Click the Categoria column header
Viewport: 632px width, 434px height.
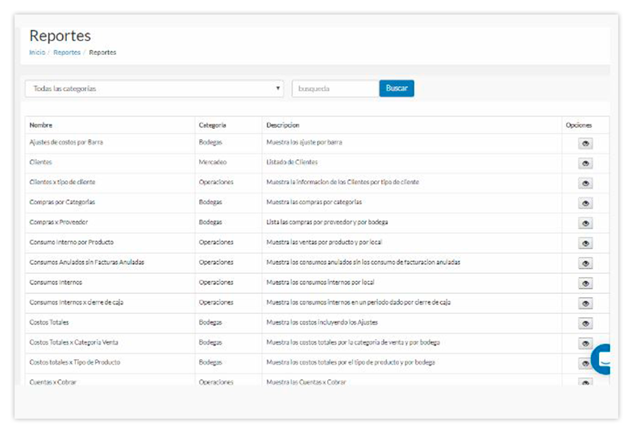coord(212,126)
